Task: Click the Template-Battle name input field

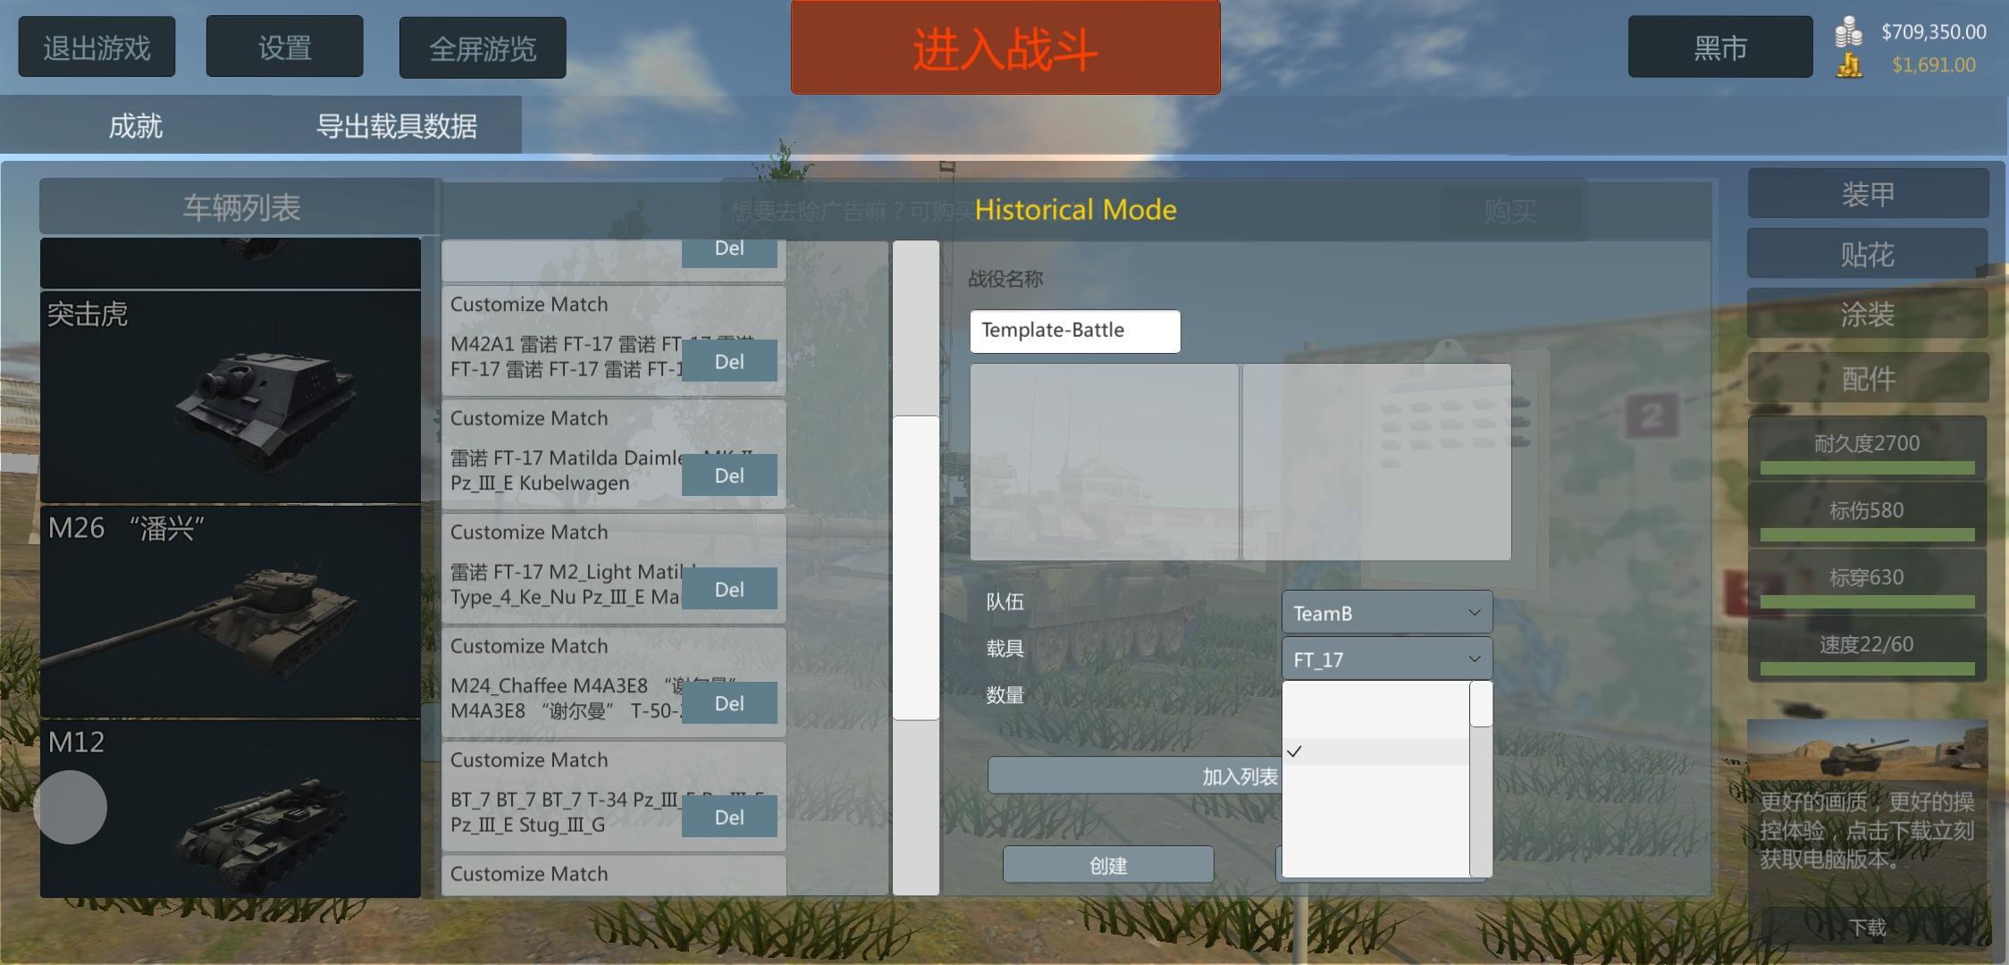Action: 1075,331
